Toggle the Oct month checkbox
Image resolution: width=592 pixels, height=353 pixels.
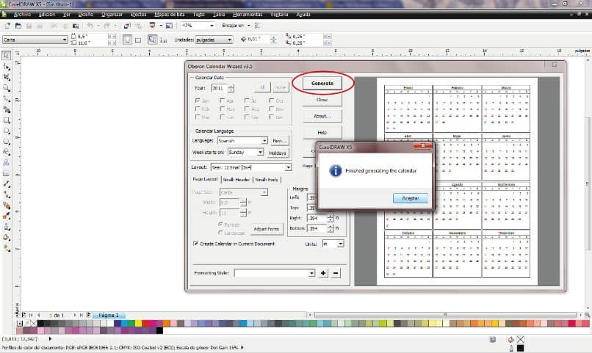pos(272,101)
